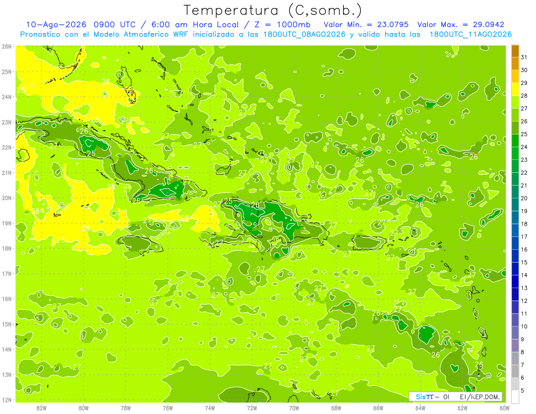Pick the green swatch between 24 and 25
The width and height of the screenshot is (536, 414).
pos(515,140)
